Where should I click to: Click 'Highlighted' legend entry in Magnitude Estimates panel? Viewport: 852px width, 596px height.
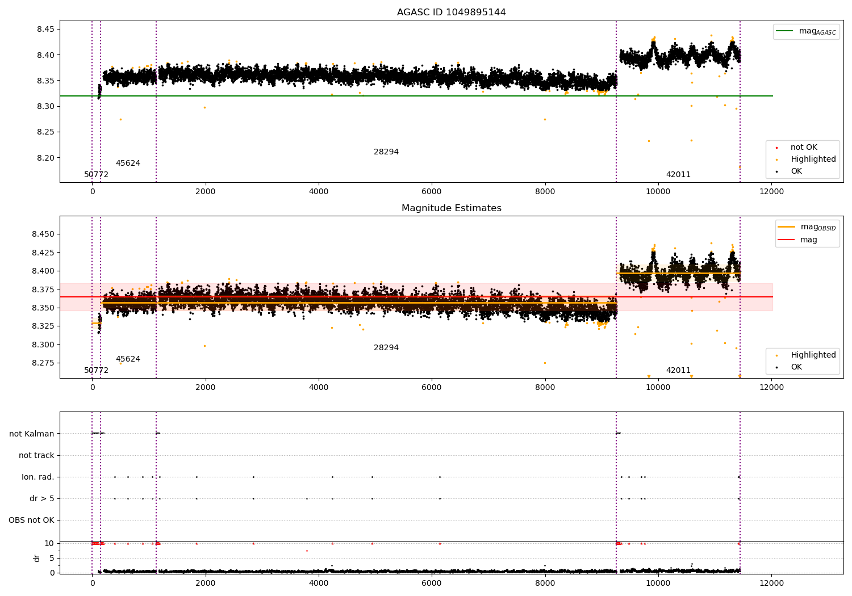813,355
